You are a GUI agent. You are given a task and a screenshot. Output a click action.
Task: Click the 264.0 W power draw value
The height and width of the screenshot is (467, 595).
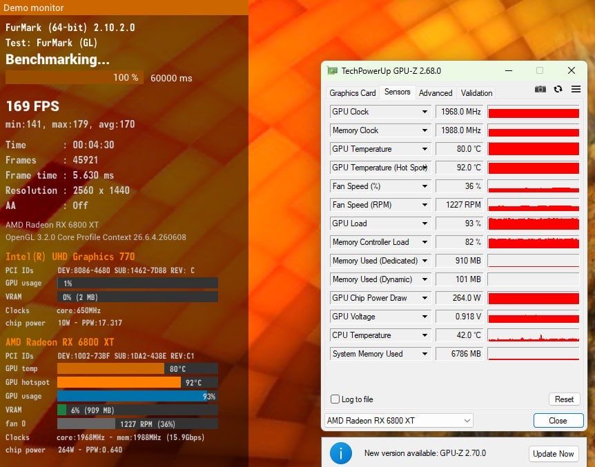460,298
